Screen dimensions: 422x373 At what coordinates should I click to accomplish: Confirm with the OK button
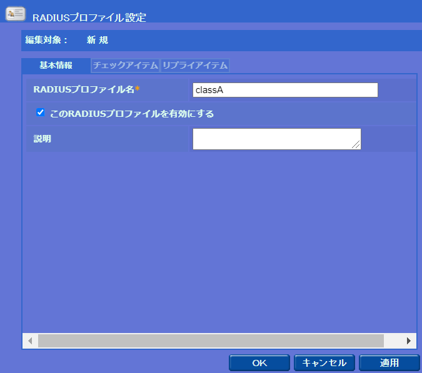tap(259, 363)
